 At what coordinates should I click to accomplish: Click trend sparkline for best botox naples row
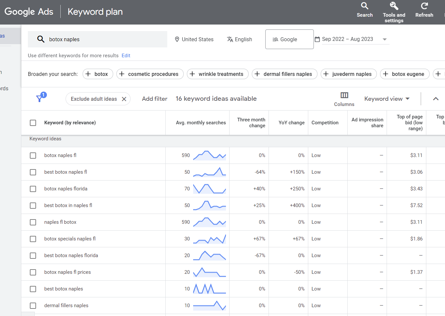pos(210,289)
